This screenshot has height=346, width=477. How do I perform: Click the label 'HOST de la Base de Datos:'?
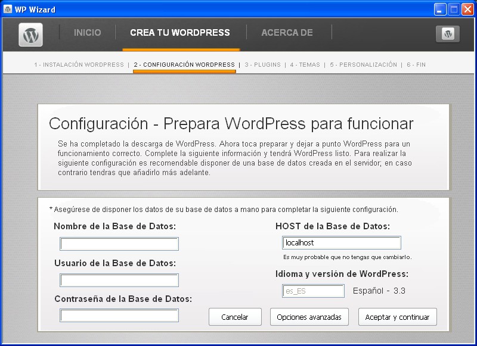[x=333, y=226]
